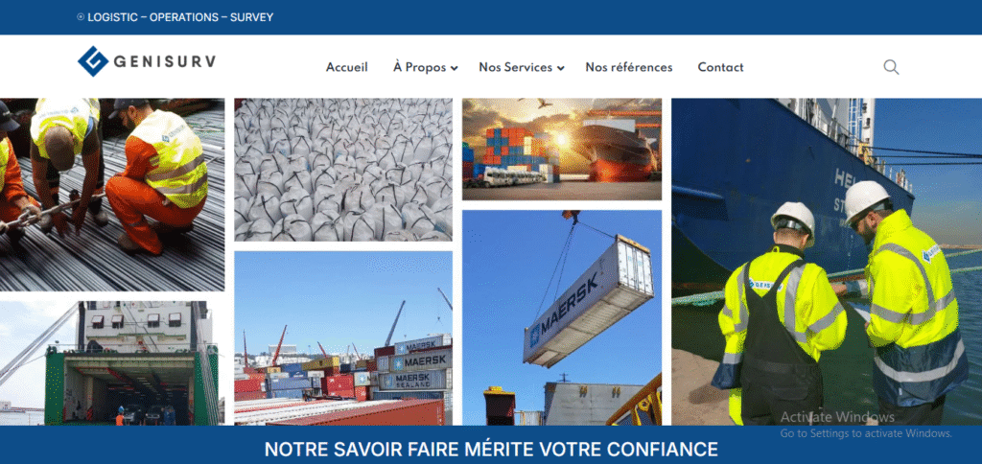Screen dimensions: 982x464
Task: Expand the Nos Services dropdown chevron
Action: click(x=560, y=68)
